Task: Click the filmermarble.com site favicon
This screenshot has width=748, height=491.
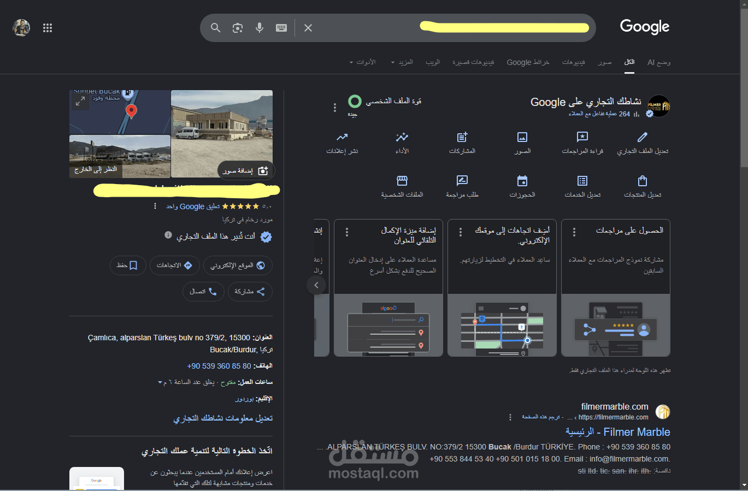Action: [x=663, y=411]
